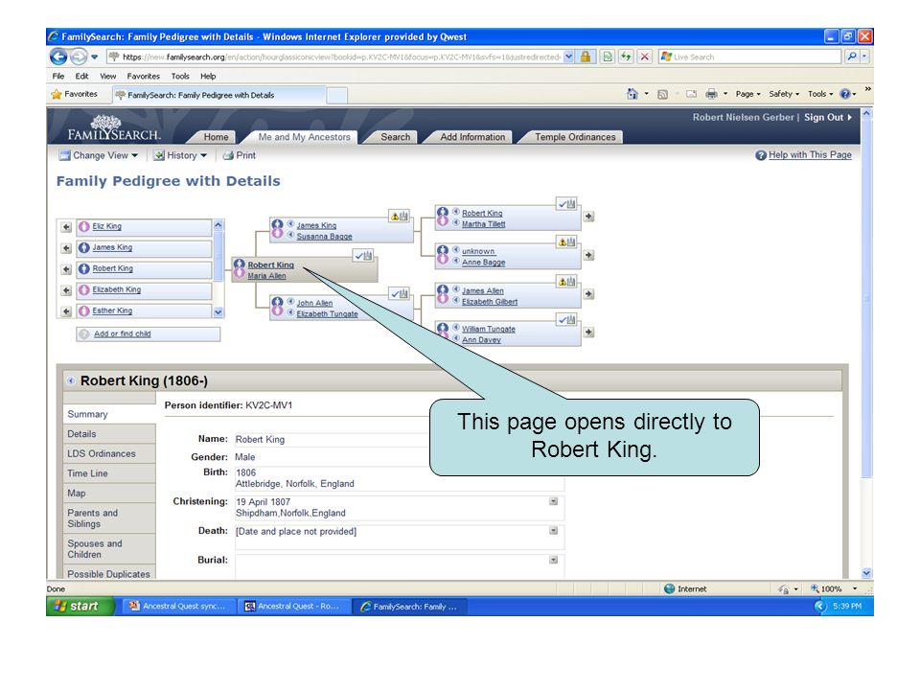The width and height of the screenshot is (920, 690).
Task: Click warning temple icon on James King couple box
Action: [x=400, y=217]
